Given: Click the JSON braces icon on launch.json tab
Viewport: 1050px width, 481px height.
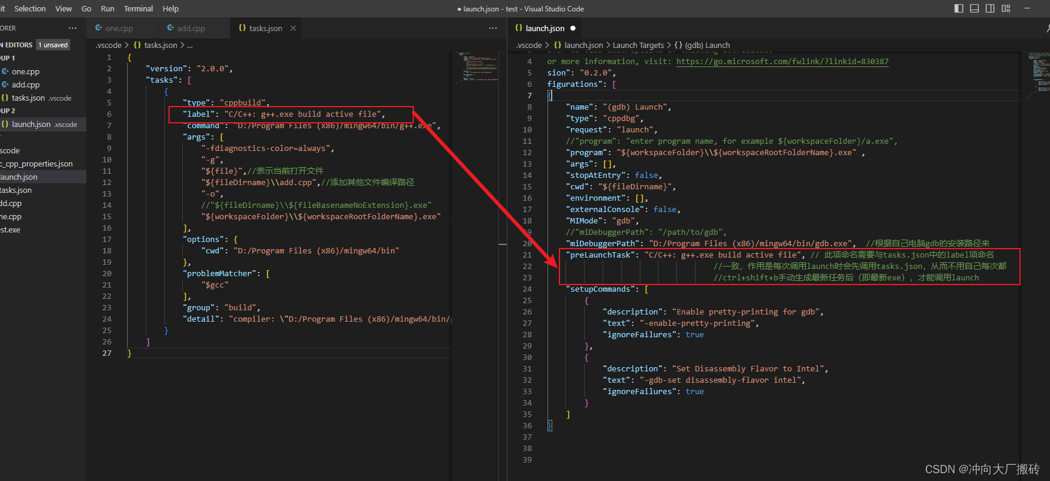Looking at the screenshot, I should click(x=519, y=28).
